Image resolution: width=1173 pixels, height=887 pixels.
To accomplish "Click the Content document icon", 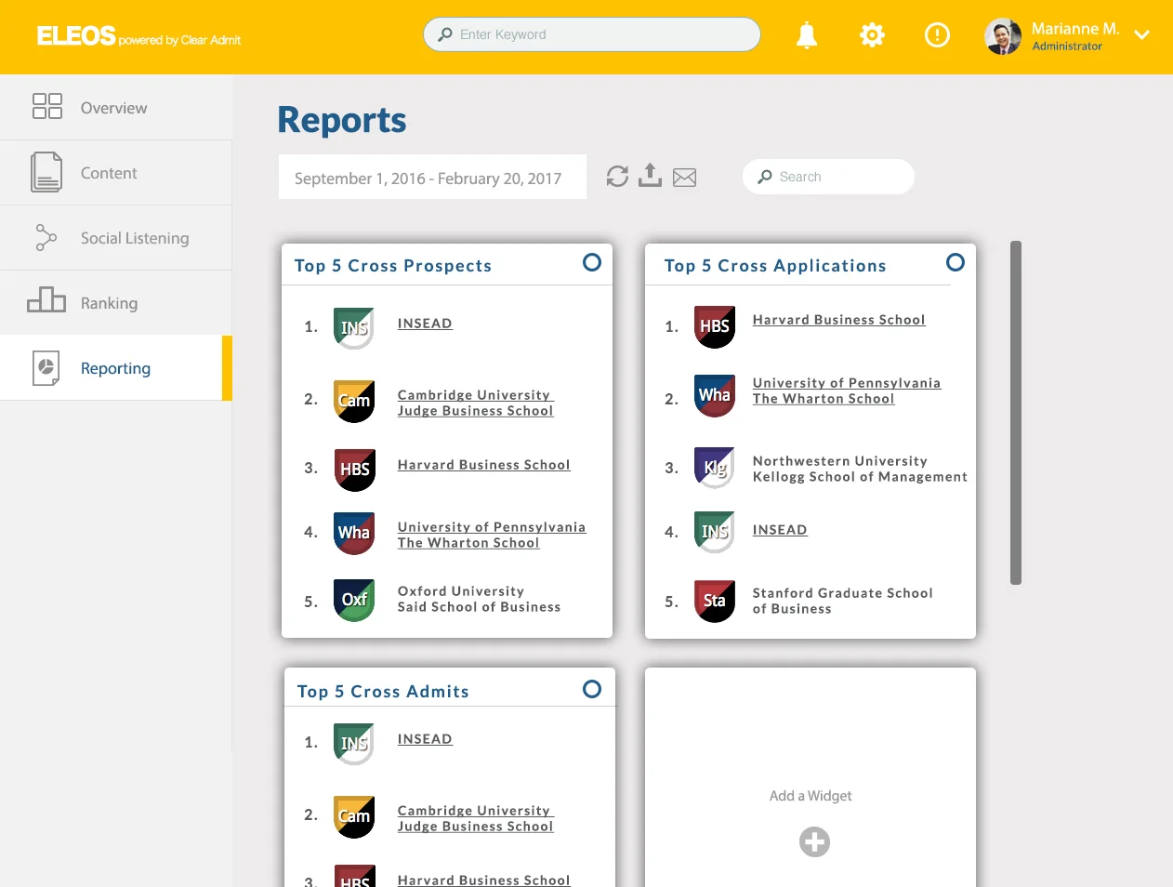I will tap(46, 172).
